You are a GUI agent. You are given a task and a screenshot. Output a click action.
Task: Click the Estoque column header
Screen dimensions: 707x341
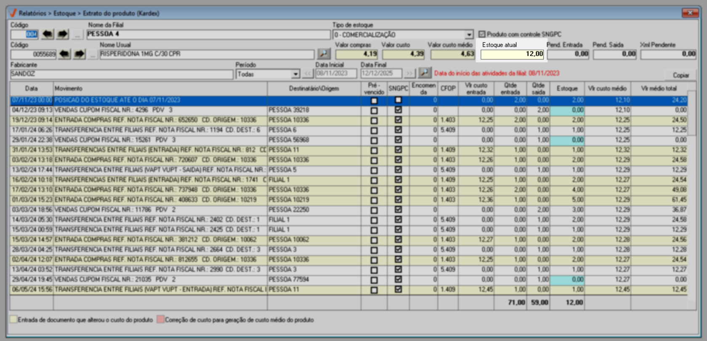coord(567,89)
